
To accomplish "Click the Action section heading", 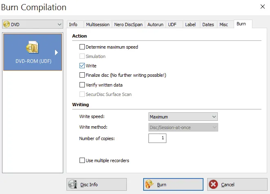I will click(x=80, y=36).
